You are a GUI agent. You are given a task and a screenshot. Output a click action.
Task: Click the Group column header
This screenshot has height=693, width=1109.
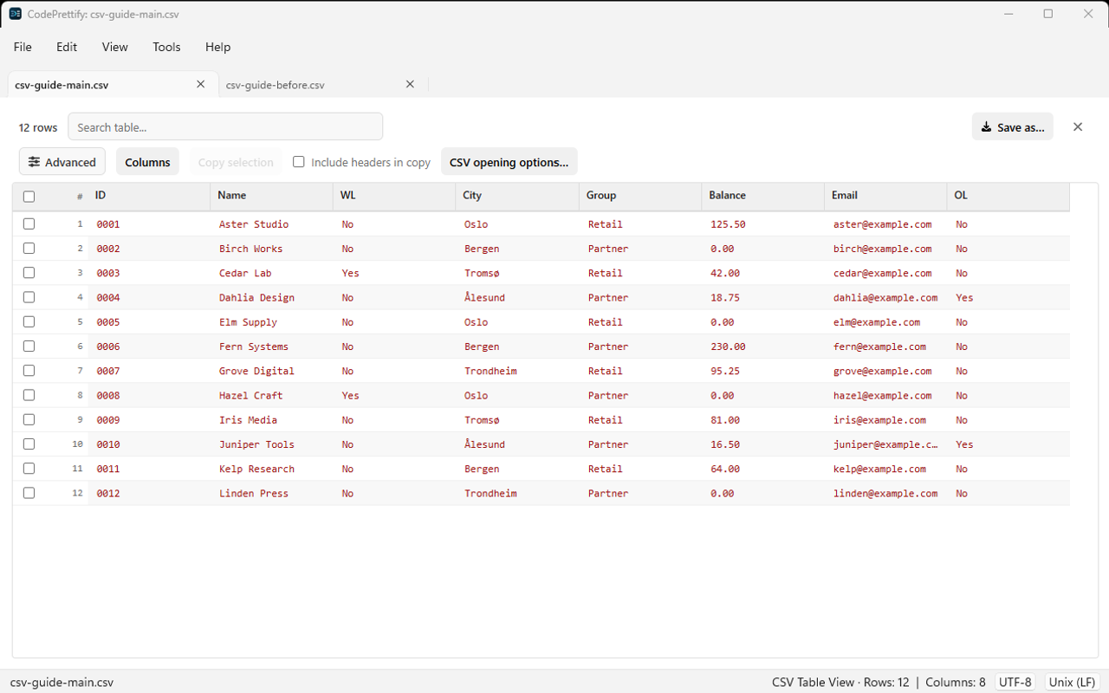(640, 196)
